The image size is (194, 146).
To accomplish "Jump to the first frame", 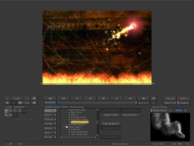I will 50,99.
